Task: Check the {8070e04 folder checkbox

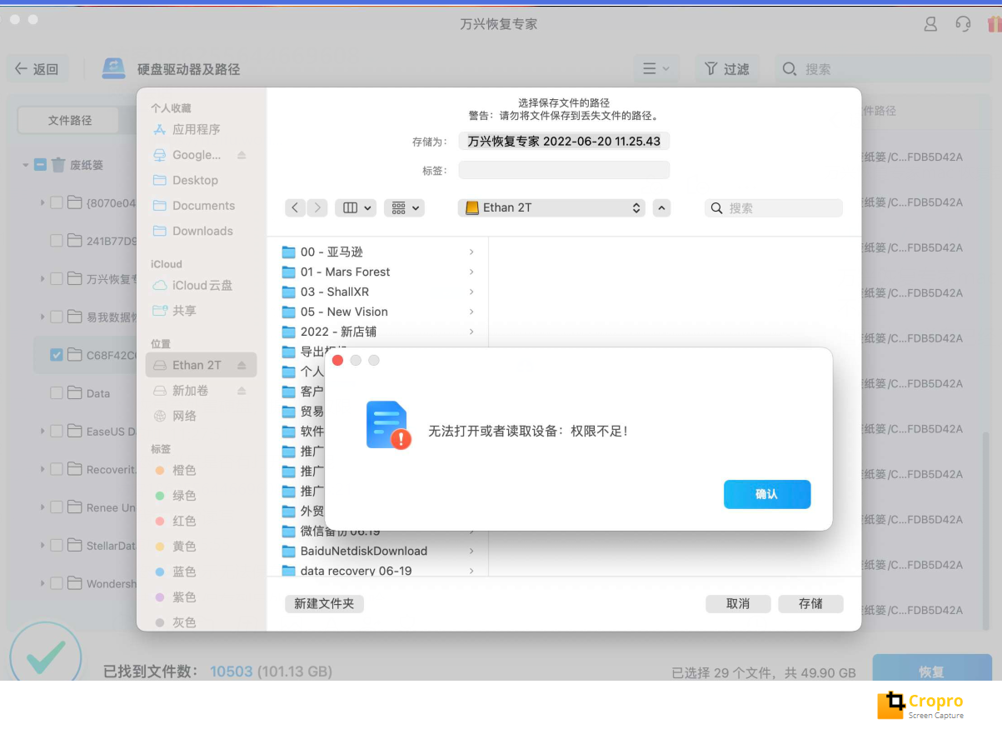Action: pyautogui.click(x=57, y=202)
